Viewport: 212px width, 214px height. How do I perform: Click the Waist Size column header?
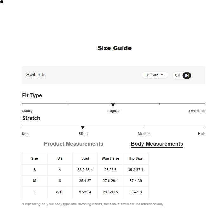pos(110,158)
